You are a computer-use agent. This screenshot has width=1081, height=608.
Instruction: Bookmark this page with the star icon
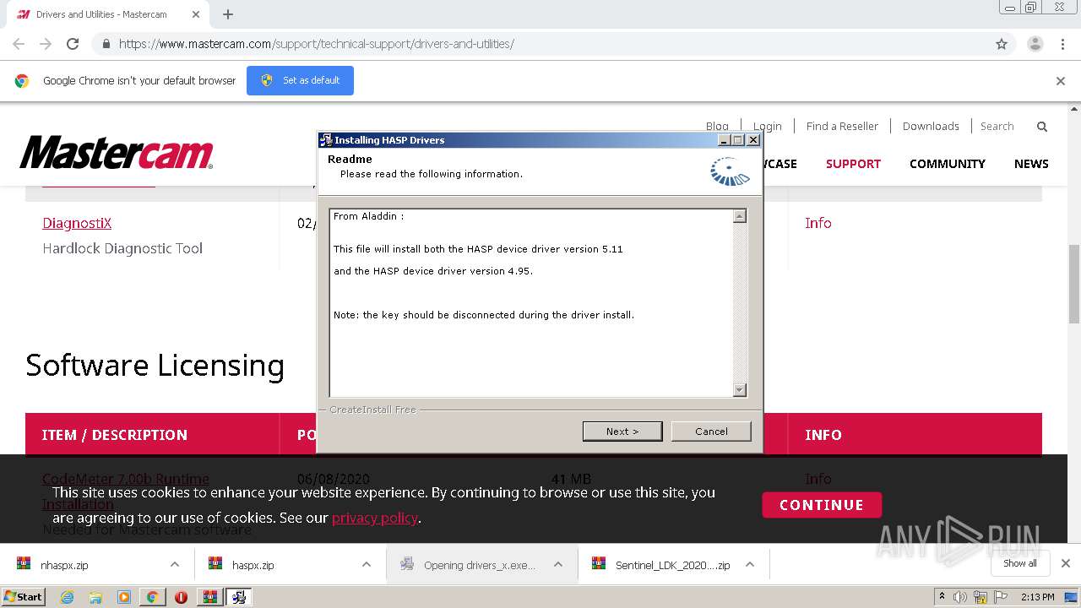(1002, 44)
